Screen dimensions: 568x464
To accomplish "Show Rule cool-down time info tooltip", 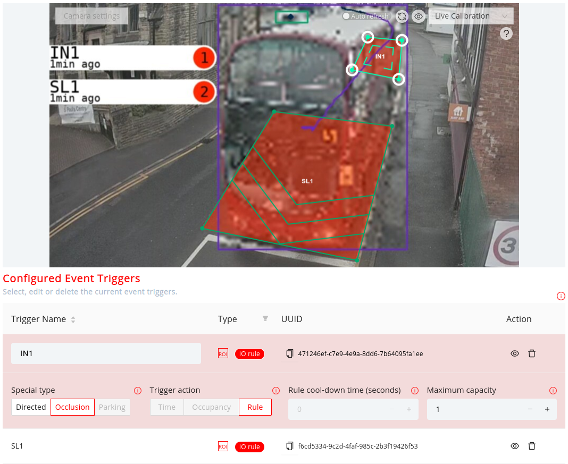I will click(x=415, y=391).
